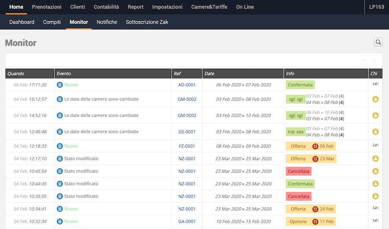389x229 pixels.
Task: Open GM-0002 link in 14:52:16 row
Action: coord(187,116)
